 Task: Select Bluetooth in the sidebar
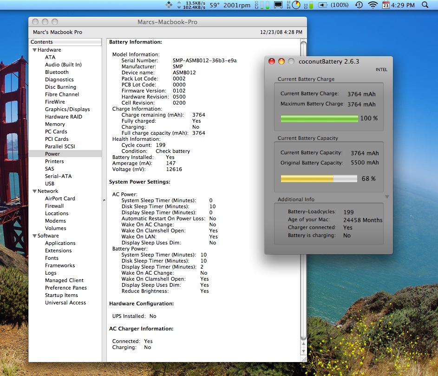57,72
